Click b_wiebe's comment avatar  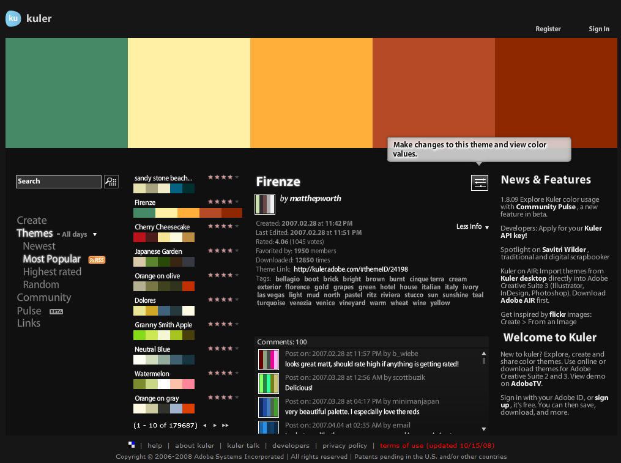click(x=269, y=359)
